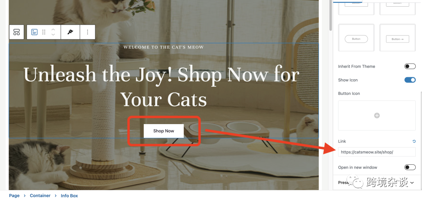
Task: Select the arrow button preset
Action: [x=397, y=37]
